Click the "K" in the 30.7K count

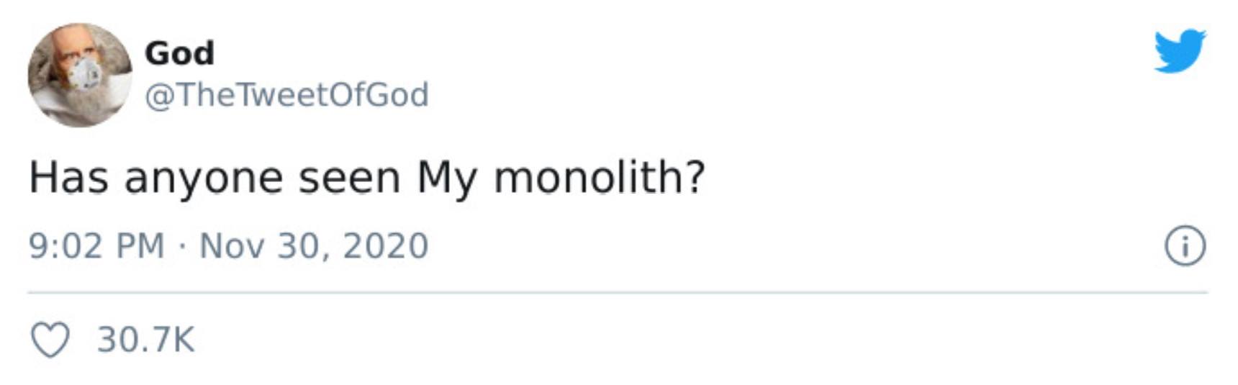tap(184, 340)
